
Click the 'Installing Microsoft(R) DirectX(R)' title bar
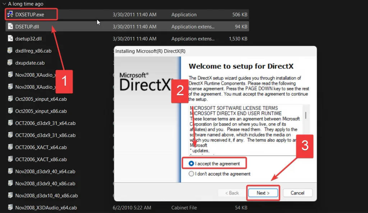click(215, 51)
